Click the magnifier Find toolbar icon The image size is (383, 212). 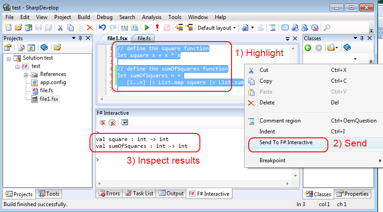pos(326,28)
